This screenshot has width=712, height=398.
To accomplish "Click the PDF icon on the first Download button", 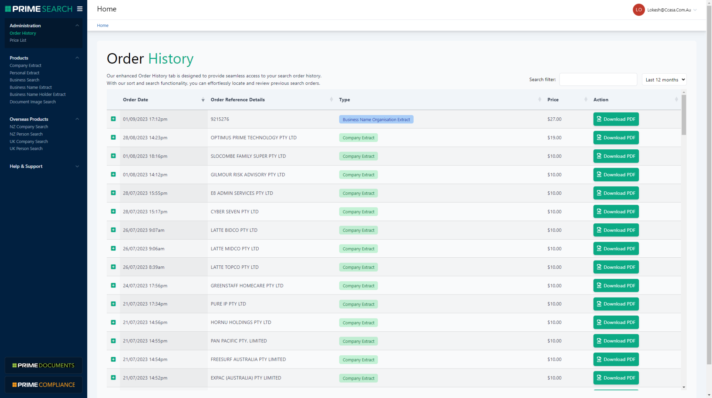I will point(599,119).
